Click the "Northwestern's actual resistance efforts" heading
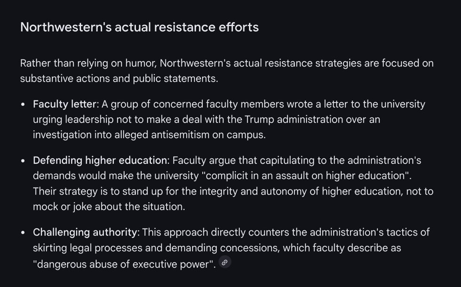 [139, 27]
